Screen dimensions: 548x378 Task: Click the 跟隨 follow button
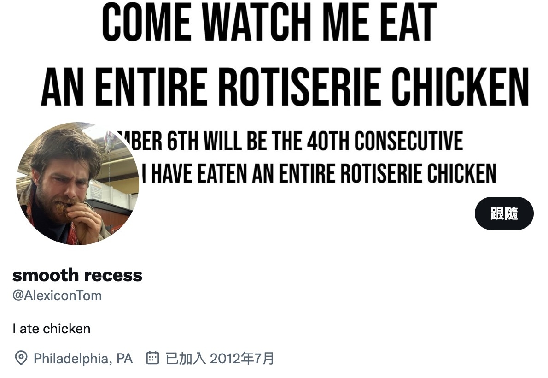[x=504, y=213]
